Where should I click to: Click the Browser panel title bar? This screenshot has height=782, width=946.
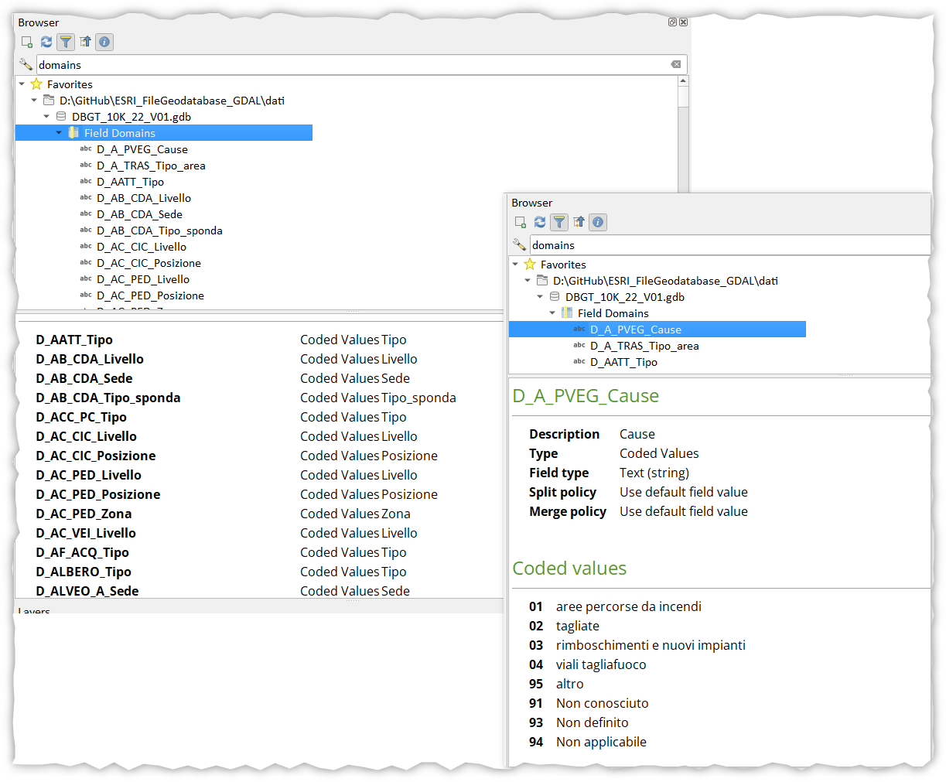(x=38, y=22)
